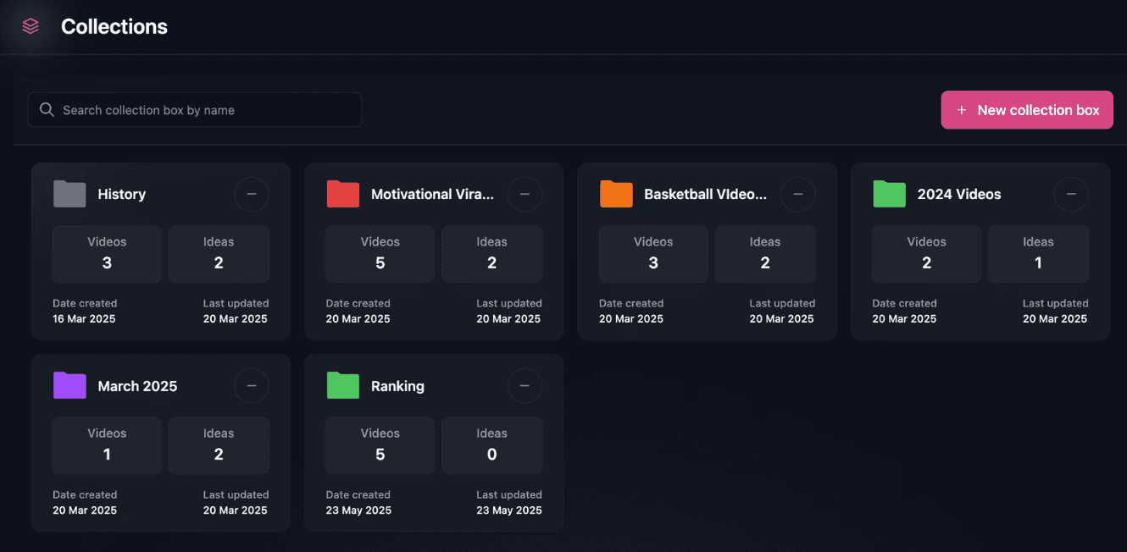This screenshot has height=552, width=1127.
Task: Open the Basketball Videos collection title
Action: [705, 194]
